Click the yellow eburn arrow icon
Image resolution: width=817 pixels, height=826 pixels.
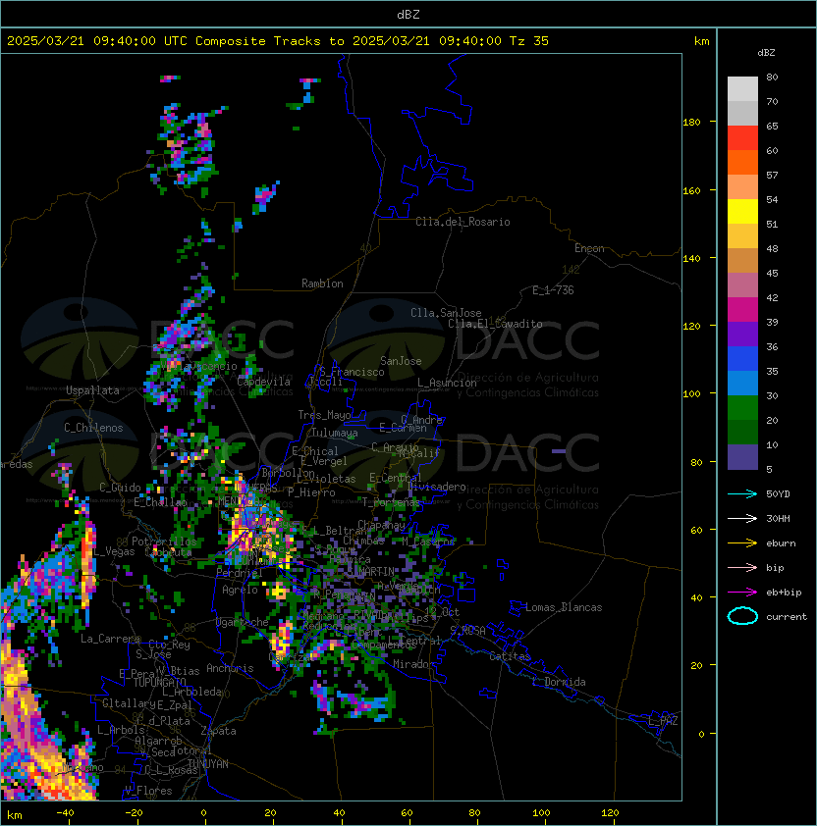coord(742,543)
